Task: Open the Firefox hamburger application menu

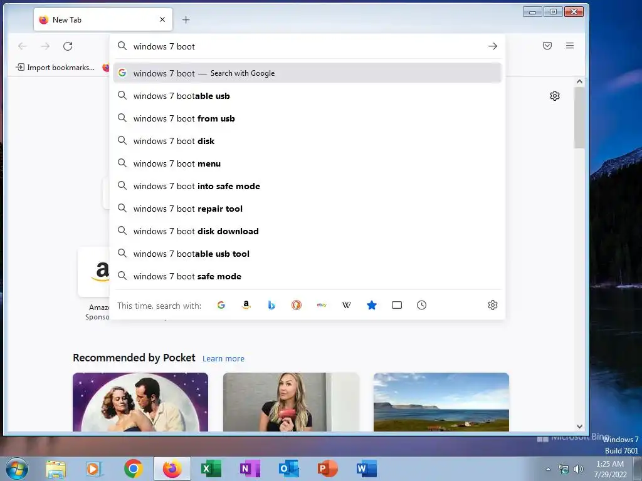Action: coord(569,46)
